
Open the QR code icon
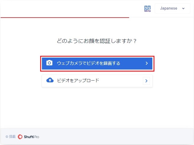coord(147,9)
